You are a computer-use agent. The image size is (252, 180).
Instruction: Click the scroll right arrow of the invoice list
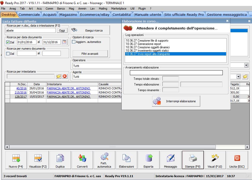coord(247,147)
